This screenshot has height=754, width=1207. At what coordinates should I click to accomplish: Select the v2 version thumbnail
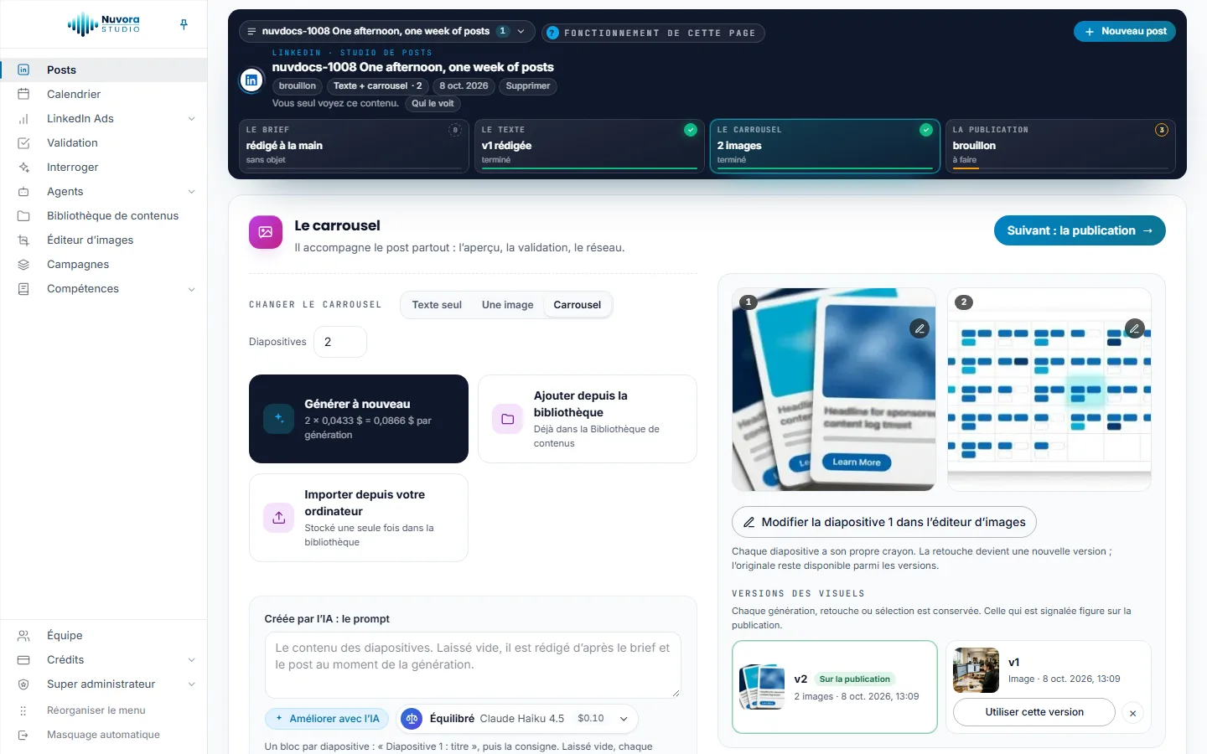click(x=761, y=687)
